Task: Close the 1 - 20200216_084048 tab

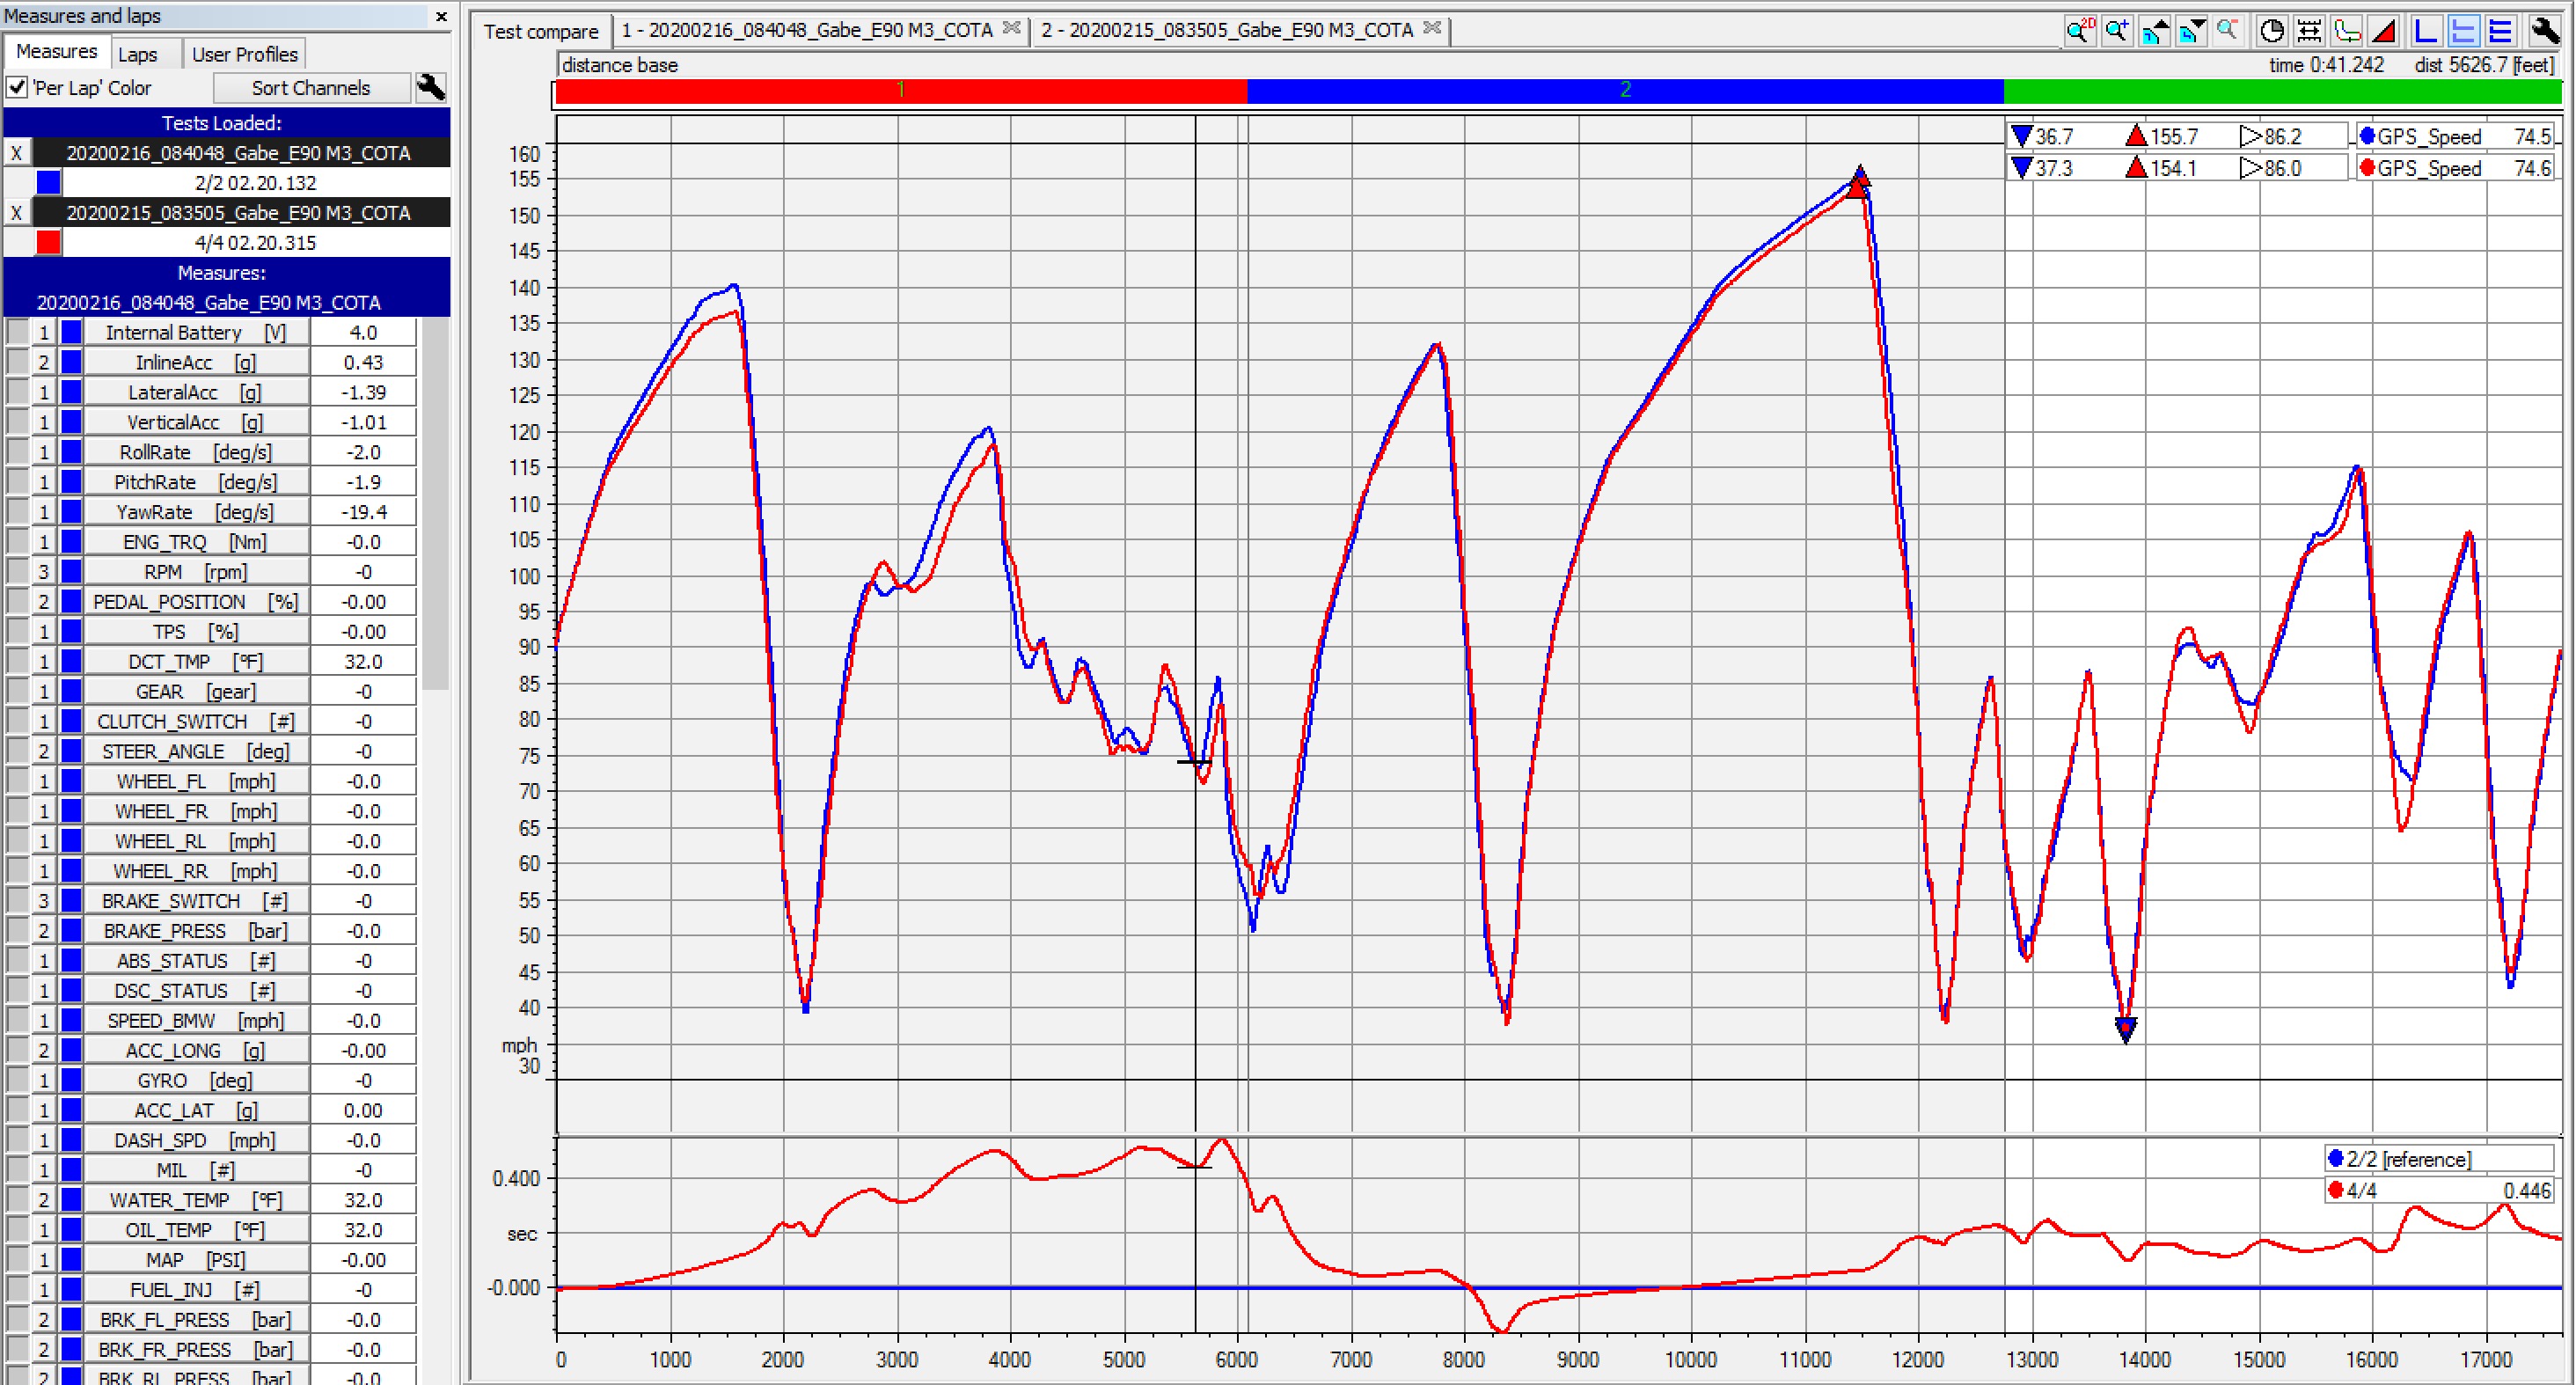Action: coord(1012,28)
